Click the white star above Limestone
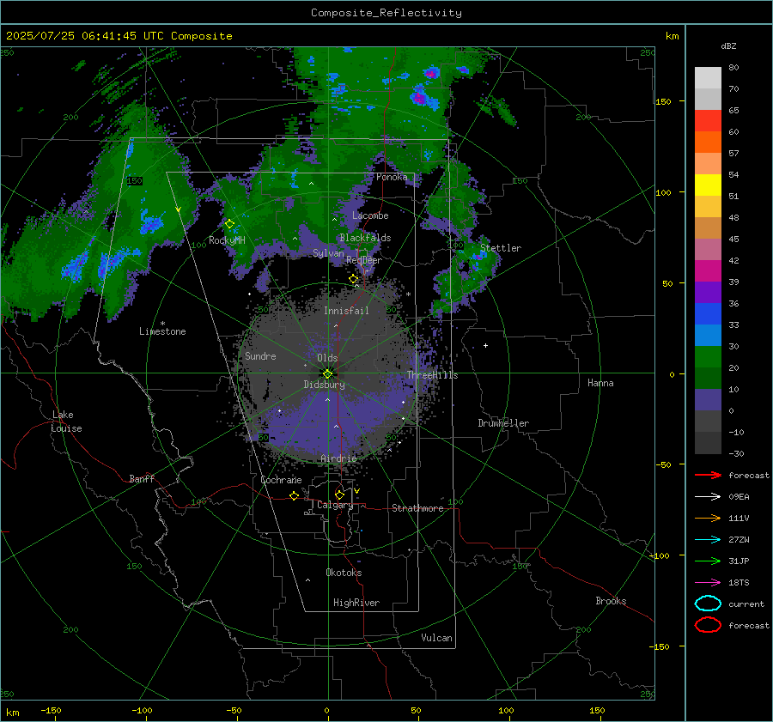This screenshot has height=722, width=773. pos(162,324)
